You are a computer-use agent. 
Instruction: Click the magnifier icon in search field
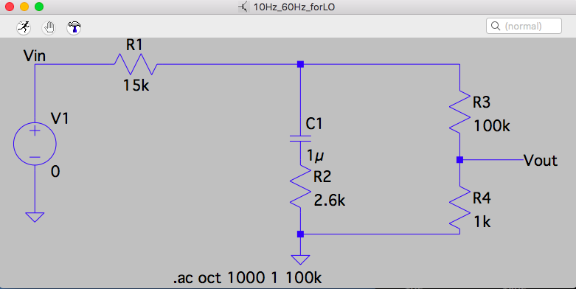pos(496,26)
